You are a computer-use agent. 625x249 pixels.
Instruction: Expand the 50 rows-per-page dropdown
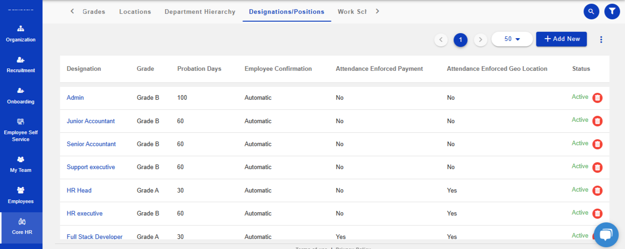click(512, 39)
